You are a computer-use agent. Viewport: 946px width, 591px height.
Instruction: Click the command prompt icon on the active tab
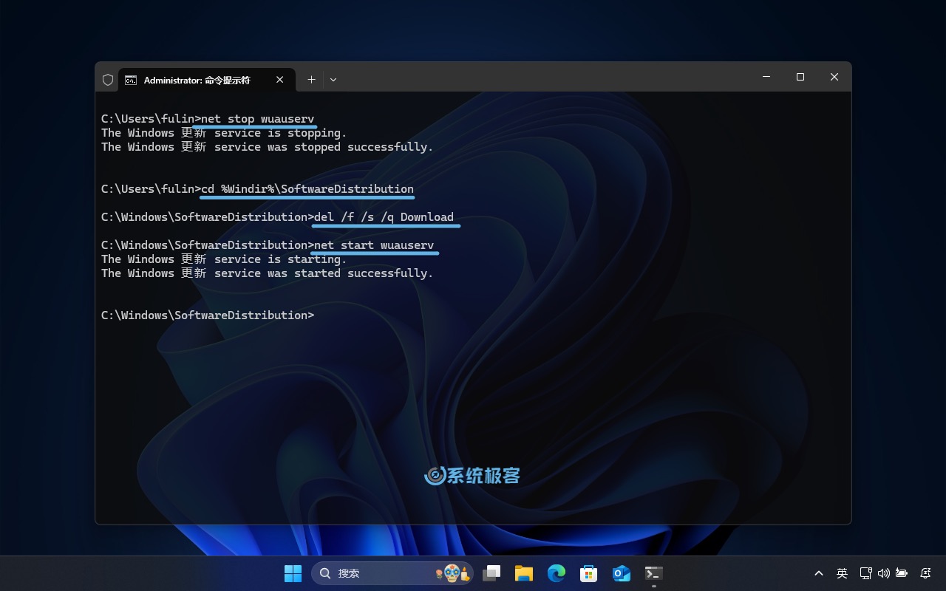click(129, 79)
